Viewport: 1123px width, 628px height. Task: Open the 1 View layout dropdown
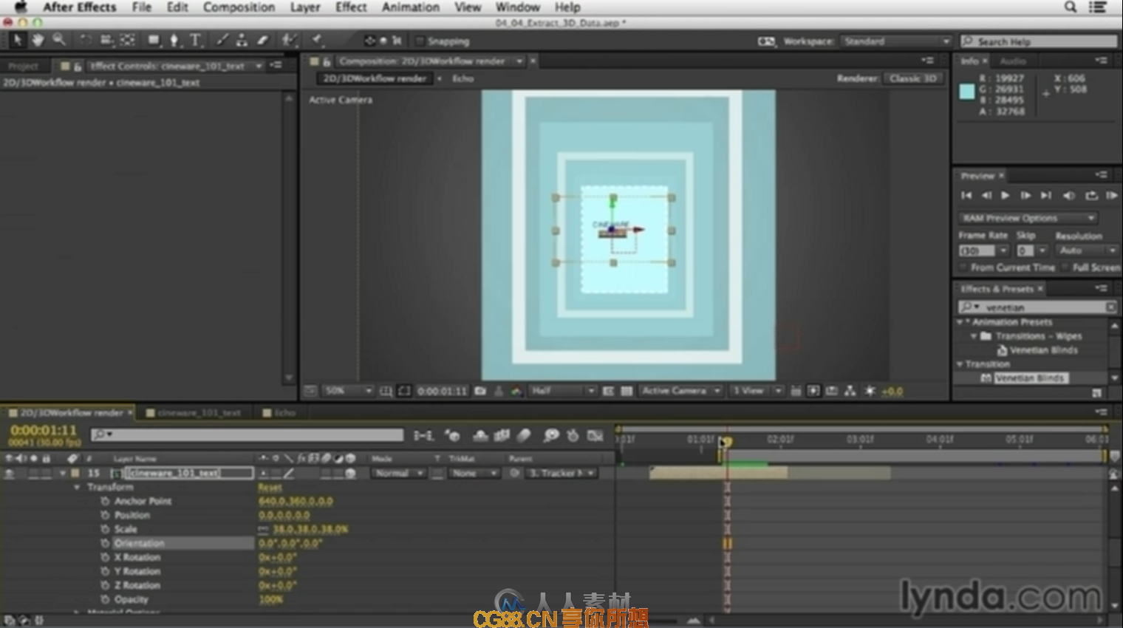757,391
